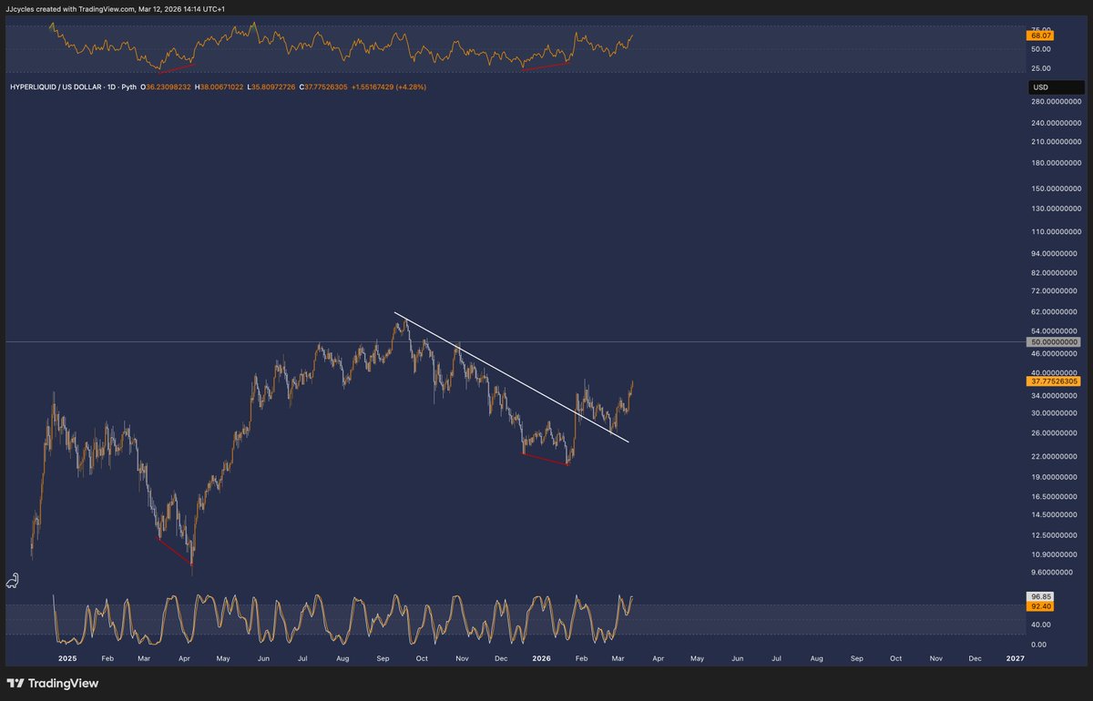Select red divergence line at April 2025 low
Screen dimensions: 1093x701
click(x=174, y=552)
